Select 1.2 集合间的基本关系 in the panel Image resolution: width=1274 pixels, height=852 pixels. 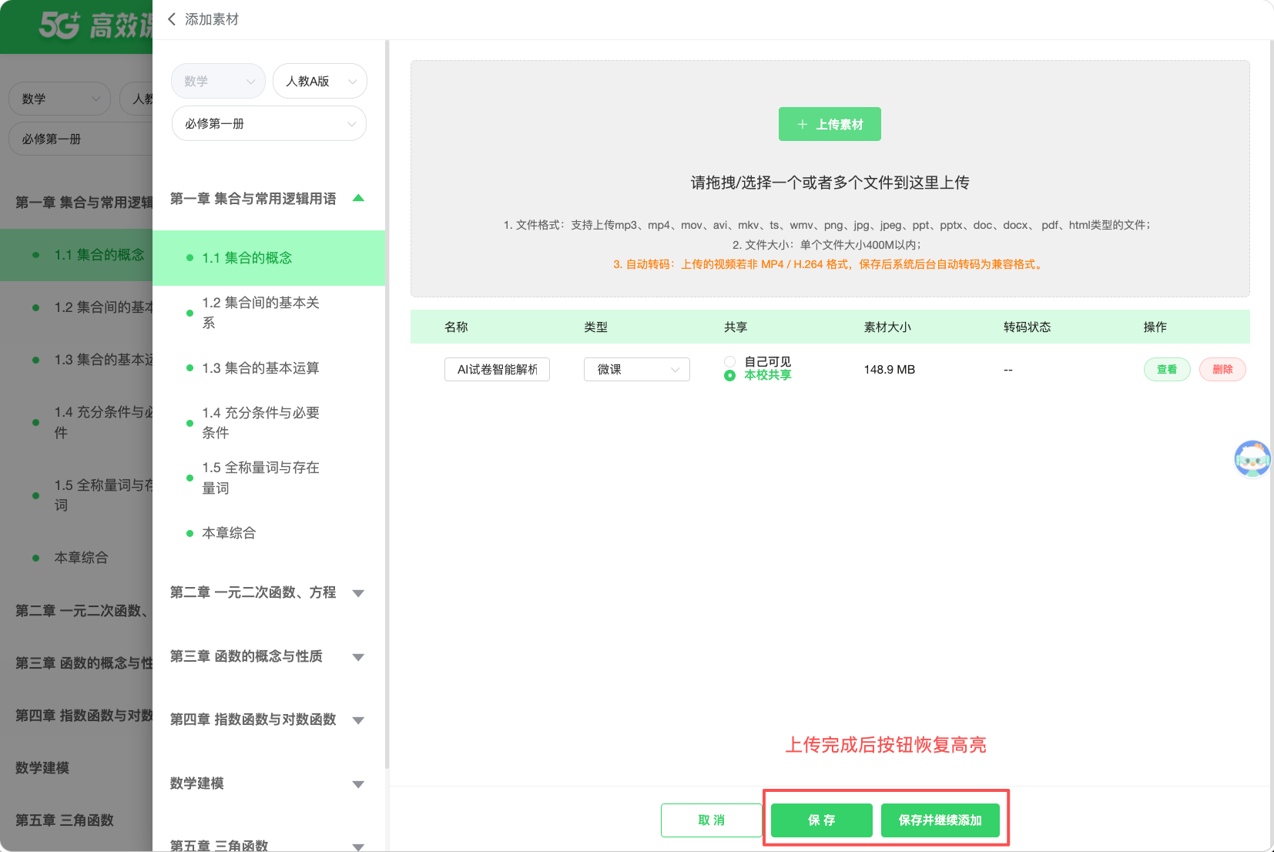point(269,313)
